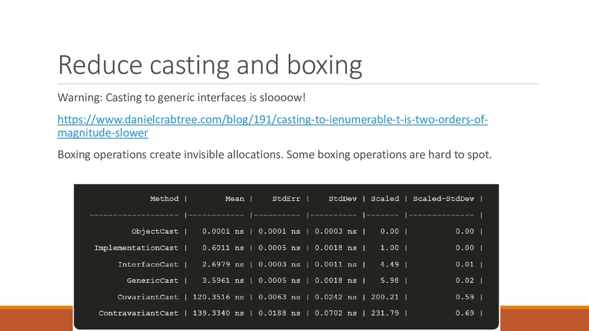Select the ObjectCast row label
The width and height of the screenshot is (589, 331).
pos(155,231)
